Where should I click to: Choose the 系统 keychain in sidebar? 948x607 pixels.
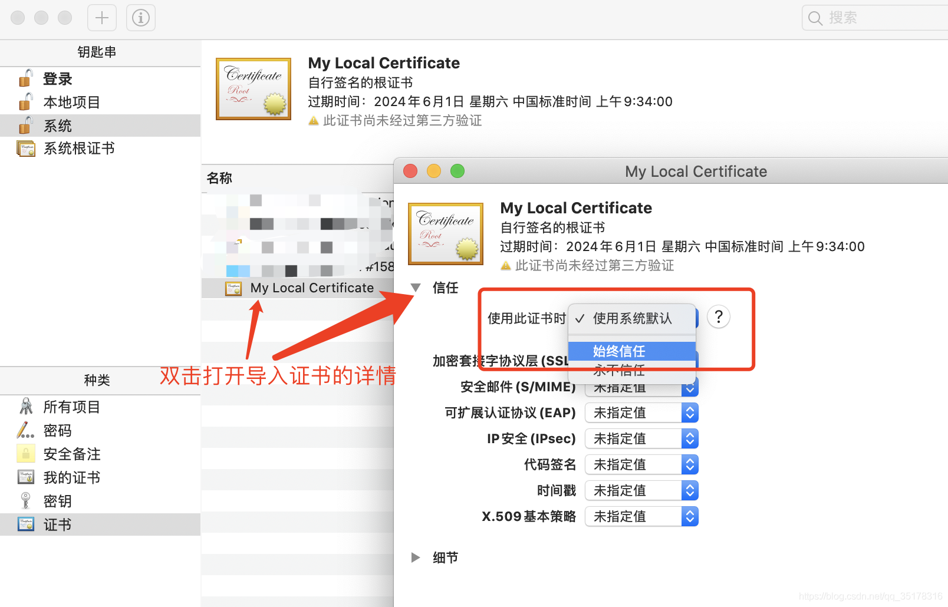coord(100,126)
